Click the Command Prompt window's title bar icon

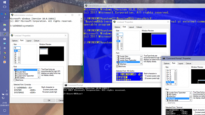[x=66, y=85]
